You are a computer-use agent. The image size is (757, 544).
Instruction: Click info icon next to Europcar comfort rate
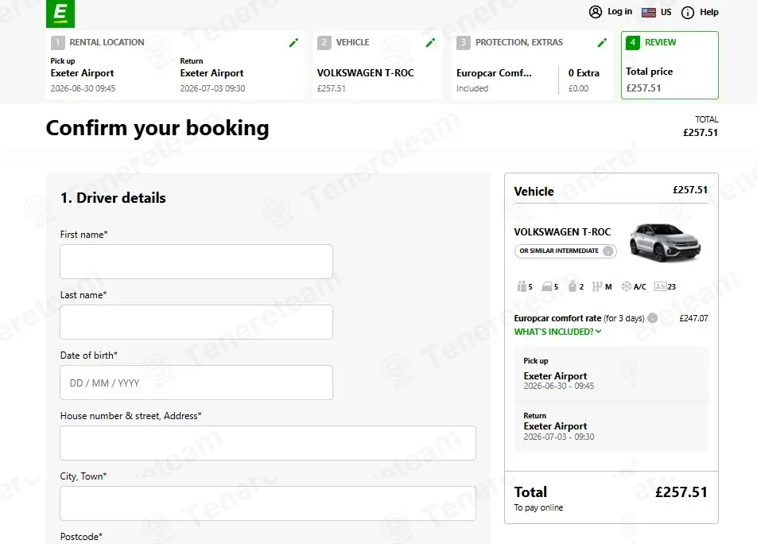652,318
